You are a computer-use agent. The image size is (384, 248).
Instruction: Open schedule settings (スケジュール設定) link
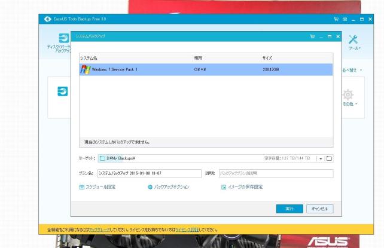(x=100, y=187)
